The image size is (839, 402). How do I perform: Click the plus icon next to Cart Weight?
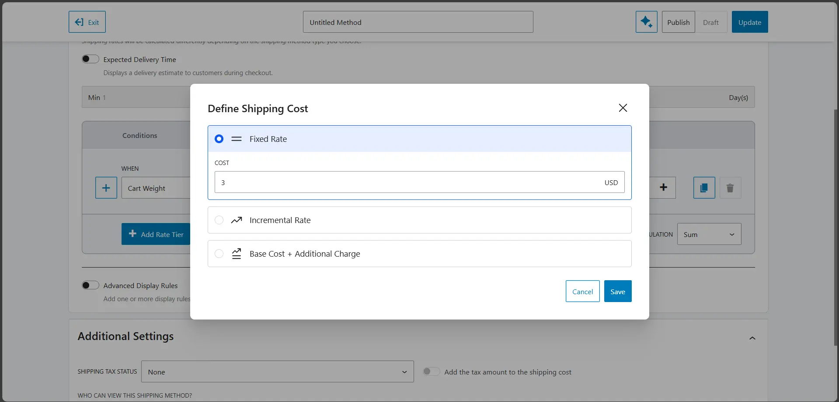tap(106, 188)
